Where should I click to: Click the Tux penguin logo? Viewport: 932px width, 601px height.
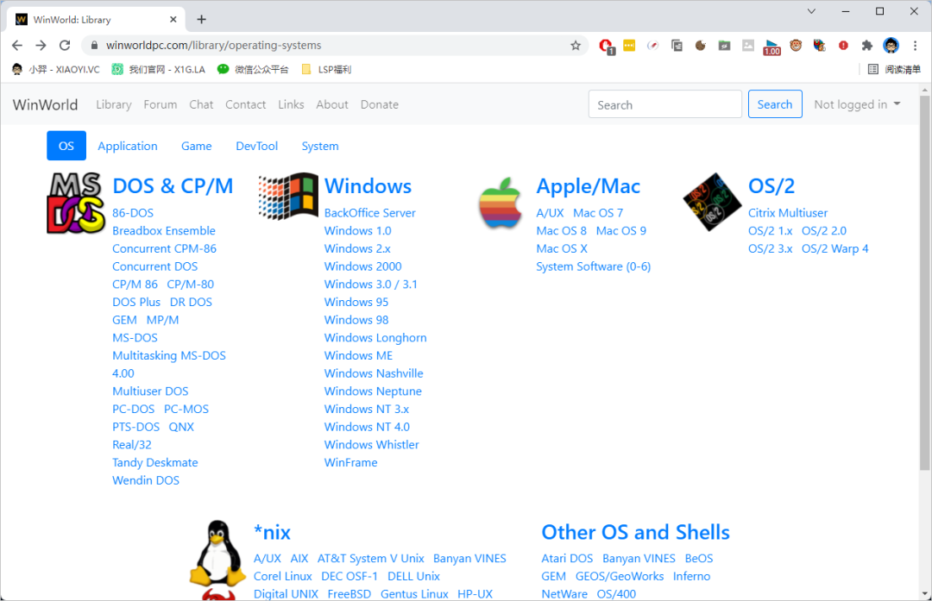pyautogui.click(x=212, y=552)
